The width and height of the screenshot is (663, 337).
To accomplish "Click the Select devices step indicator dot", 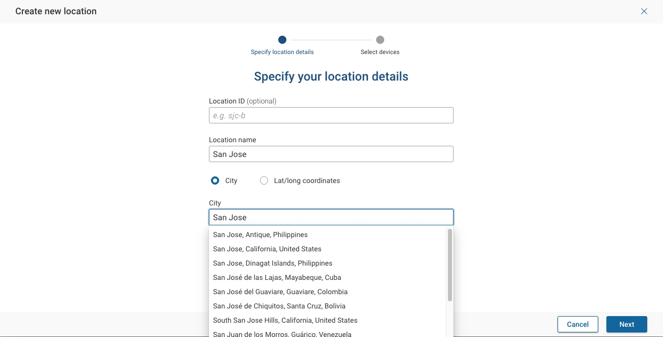I will coord(380,40).
